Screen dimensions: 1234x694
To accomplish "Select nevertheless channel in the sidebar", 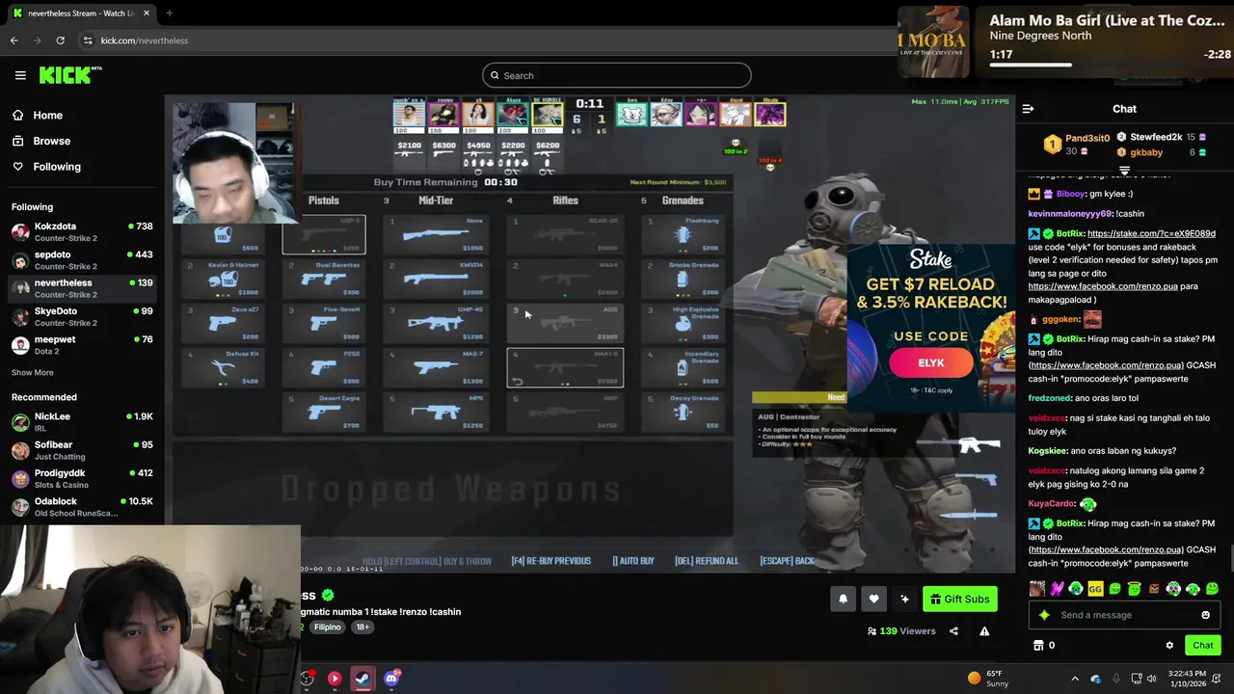I will pyautogui.click(x=82, y=288).
